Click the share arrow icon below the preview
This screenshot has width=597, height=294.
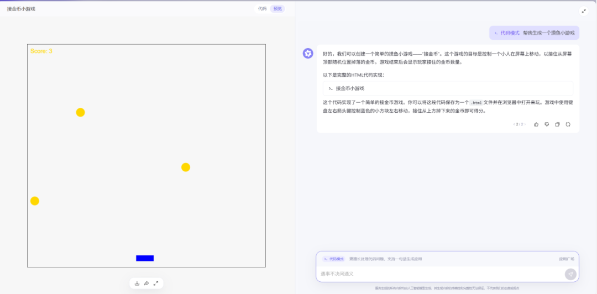tap(146, 283)
